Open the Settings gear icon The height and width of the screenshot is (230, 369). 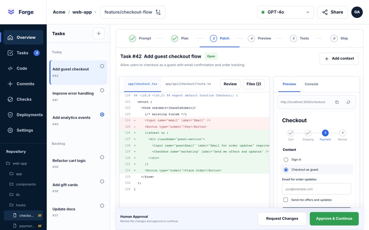click(10, 130)
